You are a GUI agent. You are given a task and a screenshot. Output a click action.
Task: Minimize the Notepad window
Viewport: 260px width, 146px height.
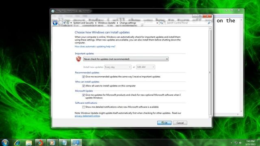[x=227, y=10]
